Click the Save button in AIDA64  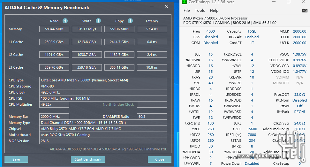[x=16, y=159]
